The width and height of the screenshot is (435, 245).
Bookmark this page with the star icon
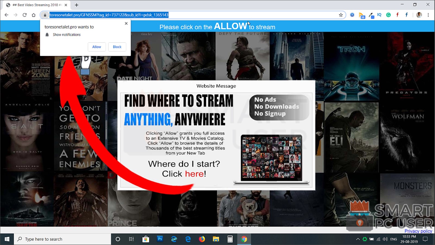pos(341,15)
